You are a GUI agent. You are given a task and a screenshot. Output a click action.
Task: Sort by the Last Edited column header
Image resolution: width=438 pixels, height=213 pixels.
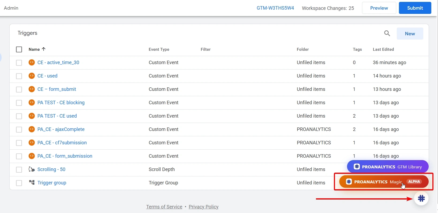coord(383,49)
